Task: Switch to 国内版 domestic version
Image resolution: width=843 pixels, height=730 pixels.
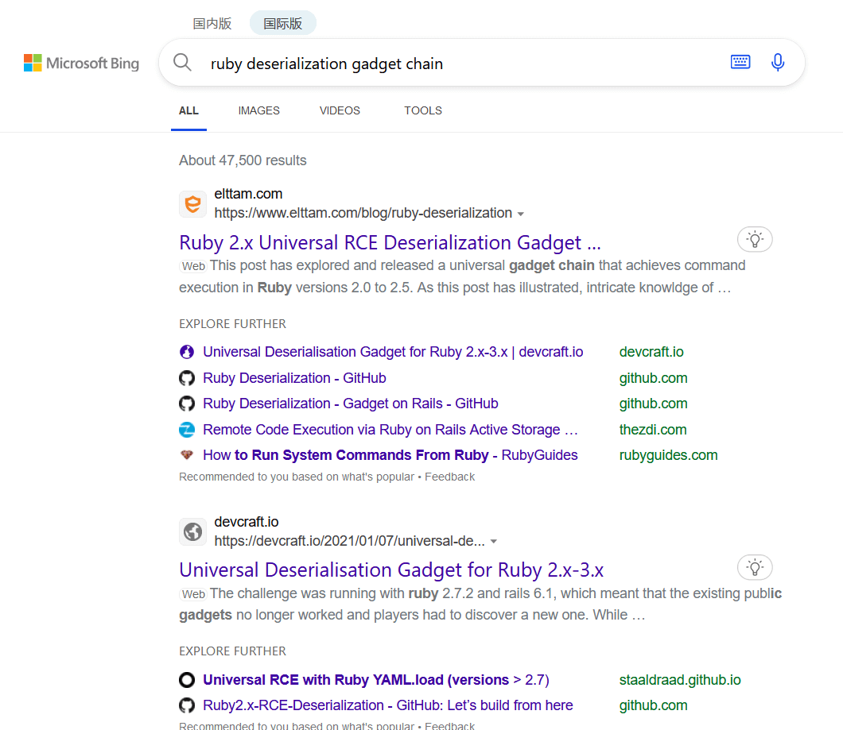Action: 212,24
